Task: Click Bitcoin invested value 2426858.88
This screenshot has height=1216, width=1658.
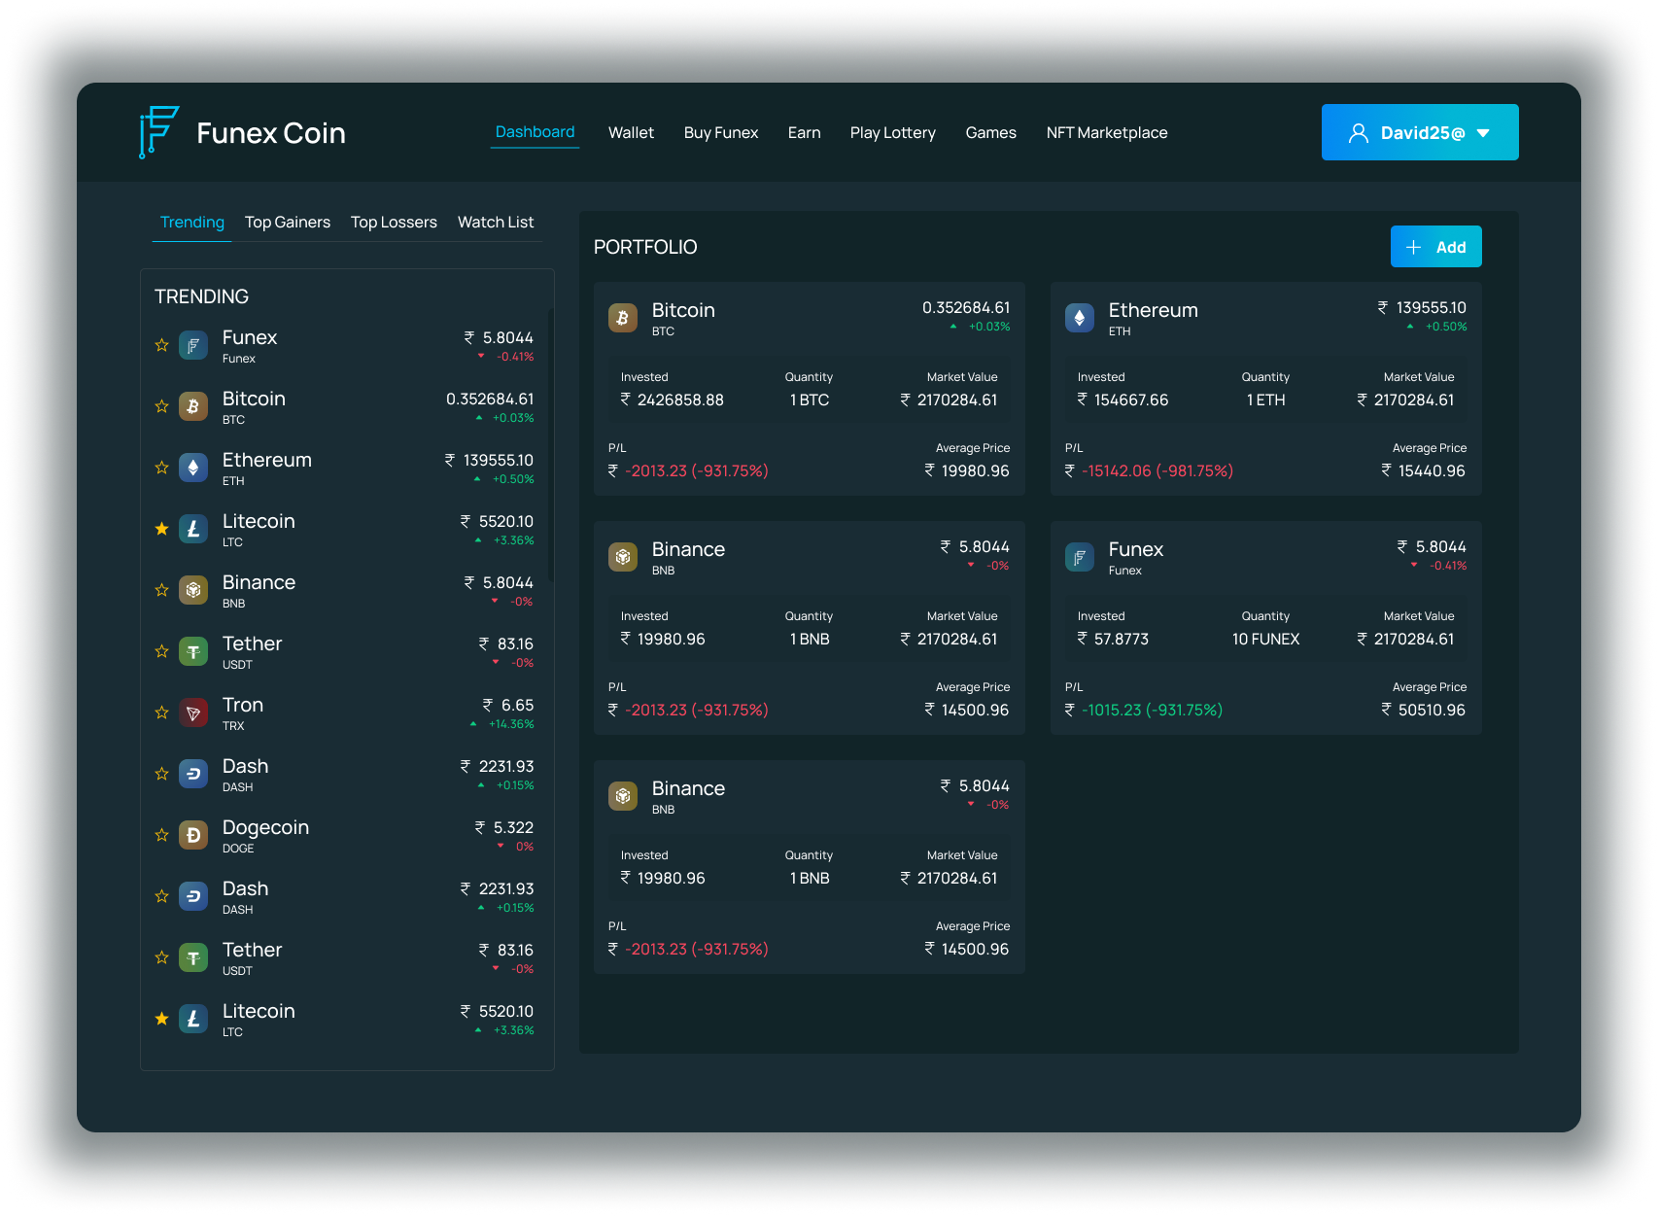Action: tap(673, 400)
